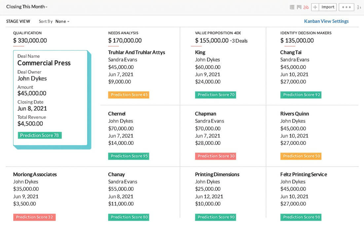This screenshot has height=227, width=364.
Task: Open the red Zia analytics icon
Action: point(306,7)
